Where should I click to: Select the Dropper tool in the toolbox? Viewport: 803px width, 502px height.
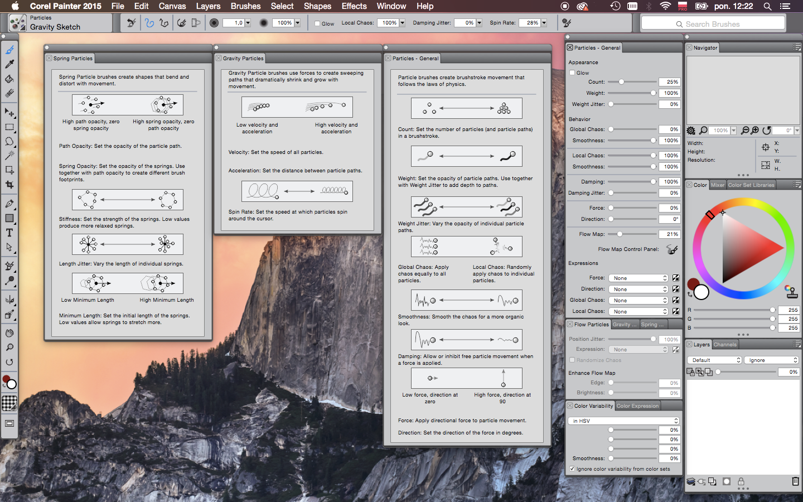tap(9, 64)
